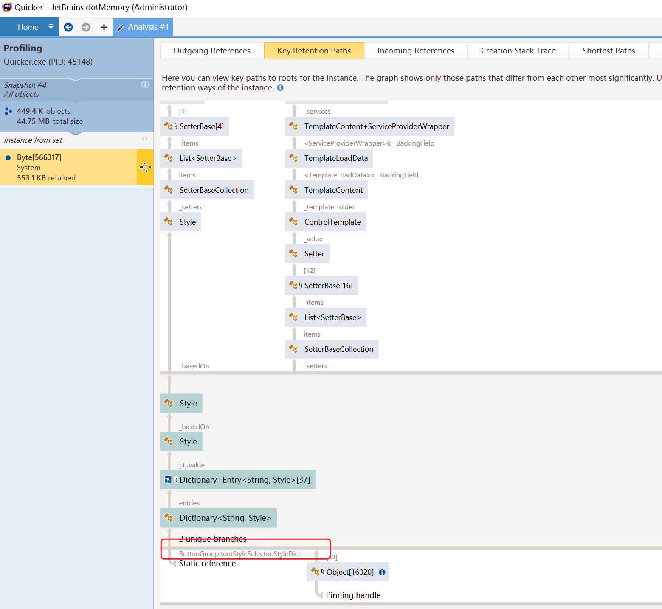Select the left List<SetterBase> node below SetterBase[4]

201,158
